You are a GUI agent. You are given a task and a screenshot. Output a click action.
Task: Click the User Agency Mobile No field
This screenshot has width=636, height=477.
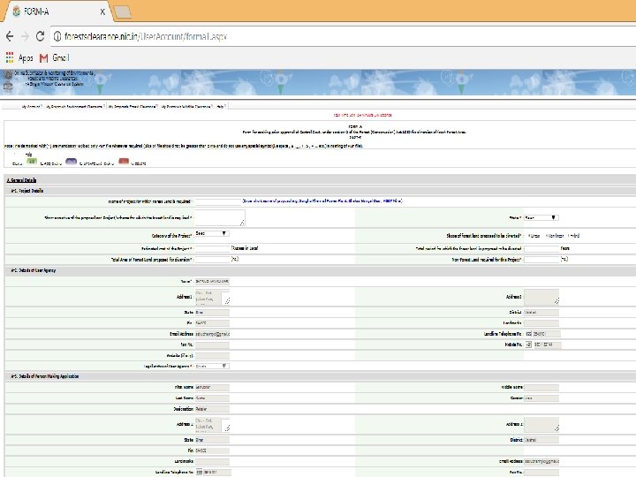coord(548,344)
